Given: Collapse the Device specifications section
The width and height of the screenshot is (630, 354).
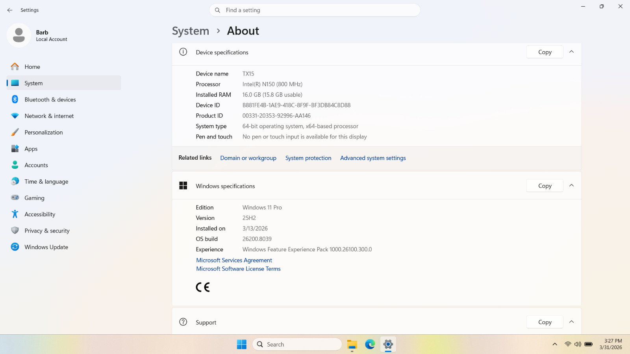Looking at the screenshot, I should click(572, 52).
